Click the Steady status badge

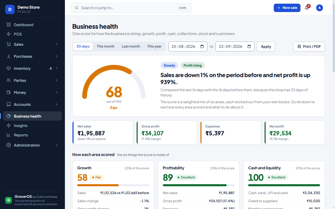[169, 66]
